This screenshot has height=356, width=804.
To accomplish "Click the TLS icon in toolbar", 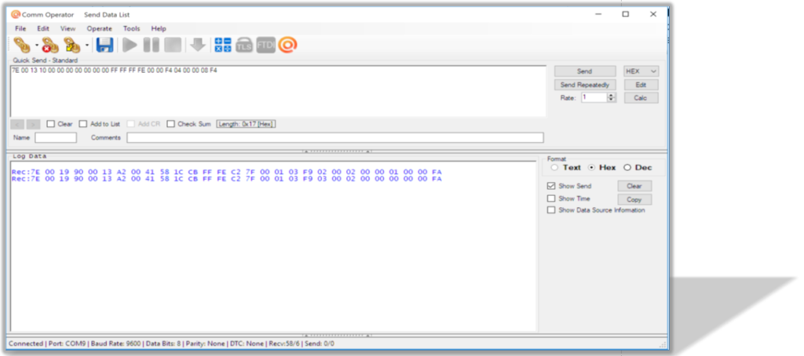I will 244,45.
